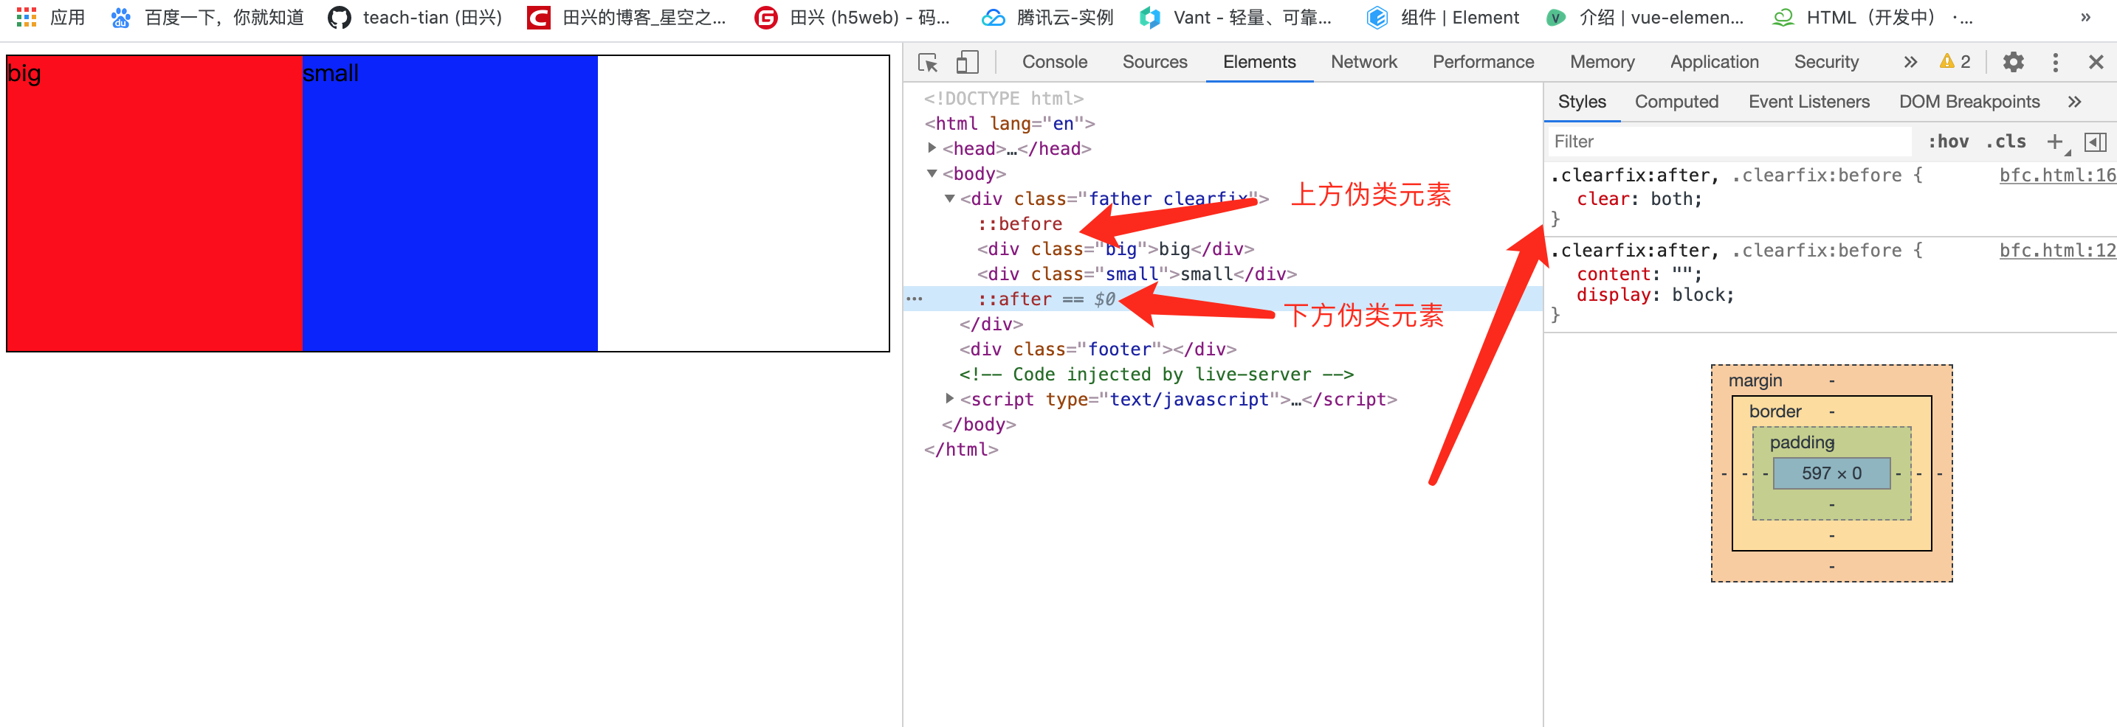Viewport: 2117px width, 727px height.
Task: Switch to the Sources tab
Action: coord(1154,63)
